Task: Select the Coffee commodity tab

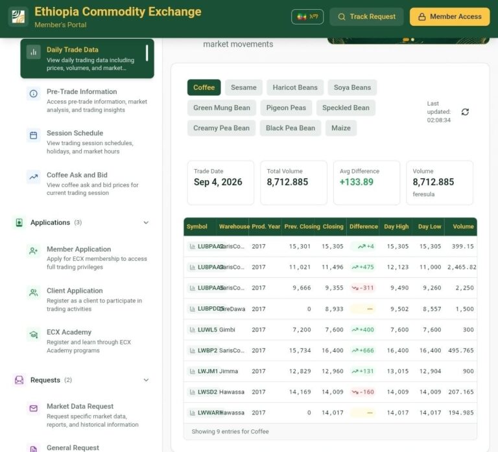Action: 204,87
